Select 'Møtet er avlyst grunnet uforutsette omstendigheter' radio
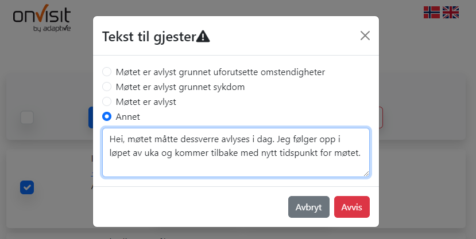This screenshot has height=239, width=476. tap(107, 72)
